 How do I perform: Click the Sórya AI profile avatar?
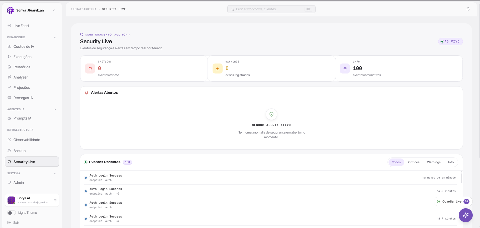click(x=11, y=200)
